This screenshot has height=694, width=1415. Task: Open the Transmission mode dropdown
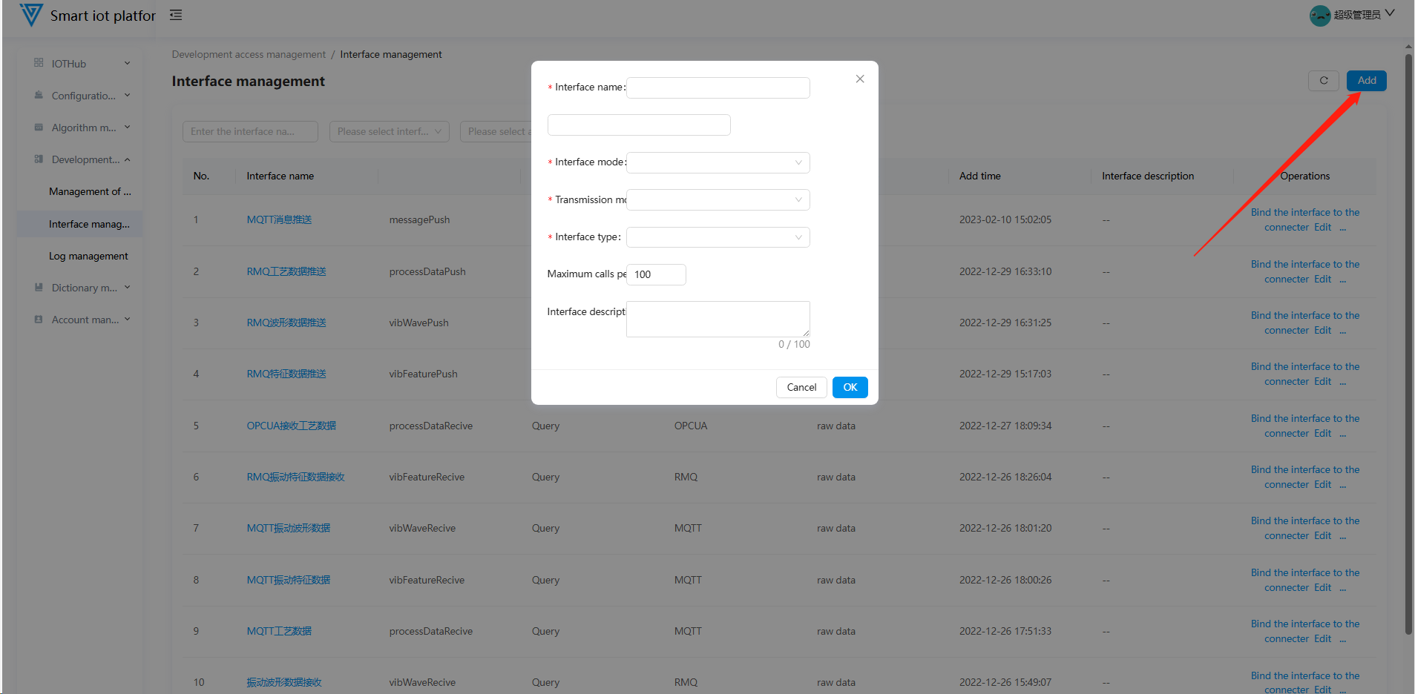pyautogui.click(x=718, y=199)
